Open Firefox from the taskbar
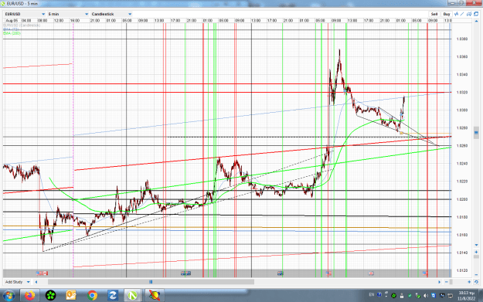The image size is (483, 302). click(30, 296)
